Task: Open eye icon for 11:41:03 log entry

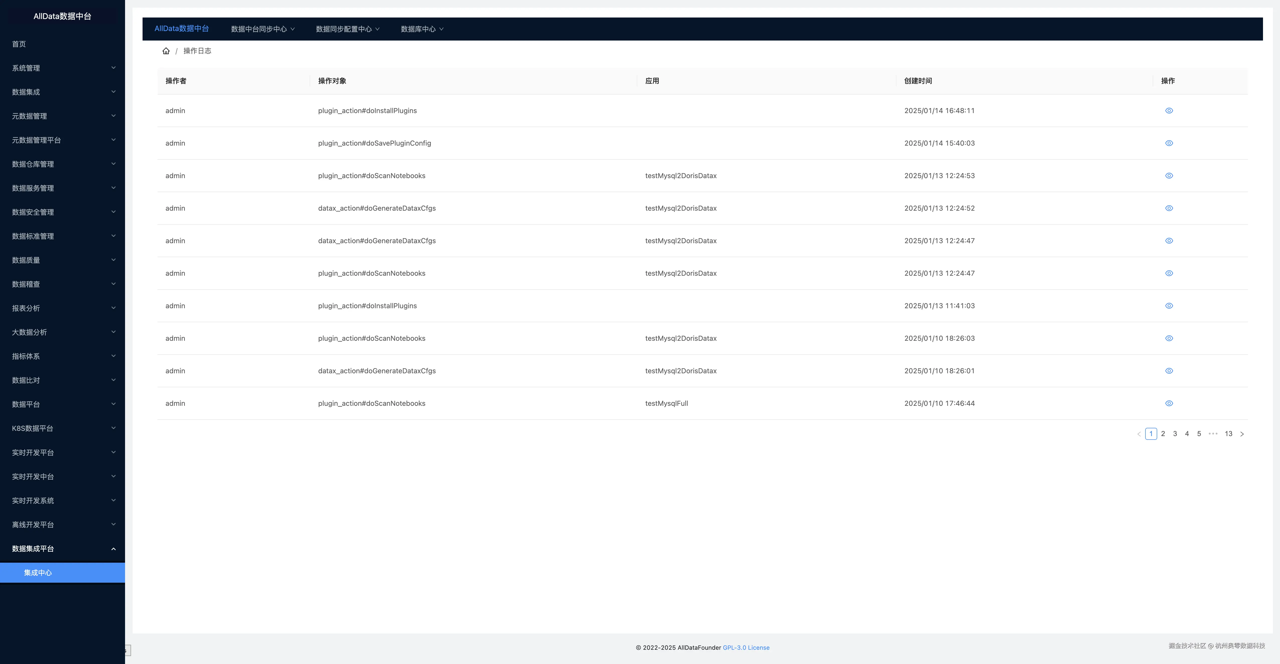Action: [1169, 306]
